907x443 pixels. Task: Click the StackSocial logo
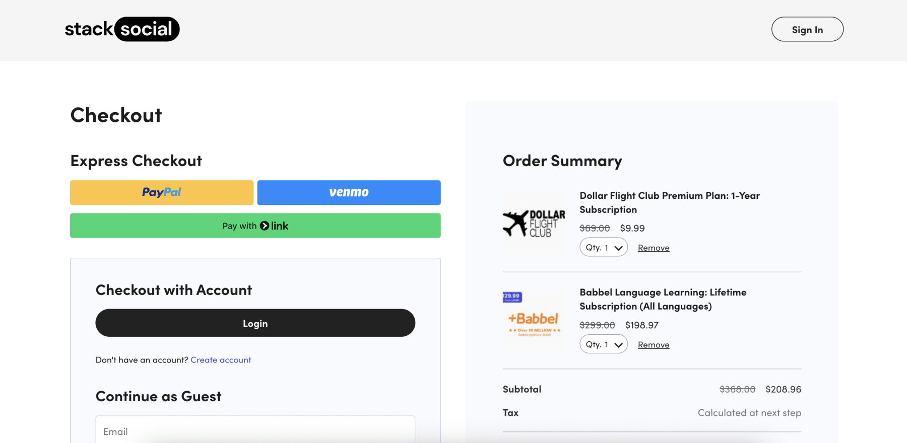[122, 29]
